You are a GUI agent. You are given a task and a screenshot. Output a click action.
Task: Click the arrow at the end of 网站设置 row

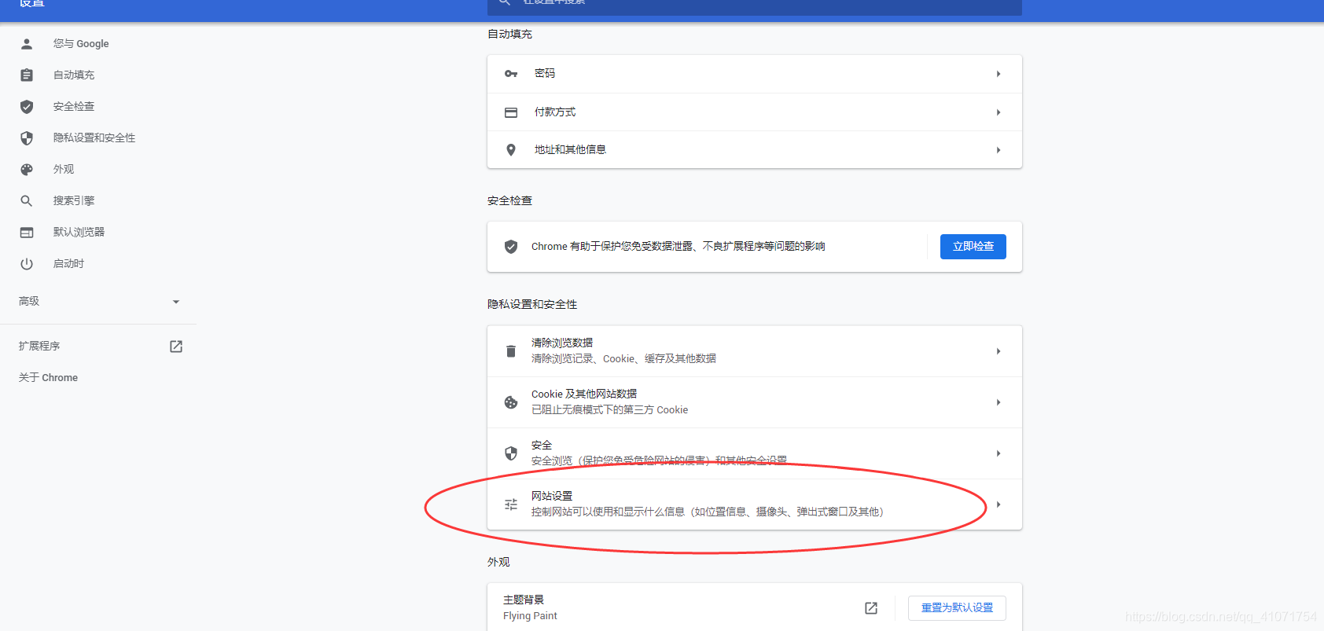tap(999, 504)
